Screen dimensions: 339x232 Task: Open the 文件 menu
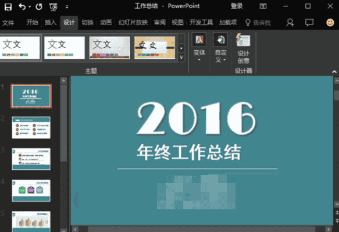[x=8, y=23]
